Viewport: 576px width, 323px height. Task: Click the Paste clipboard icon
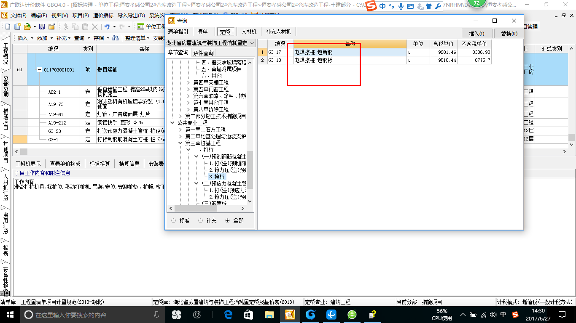pos(85,26)
